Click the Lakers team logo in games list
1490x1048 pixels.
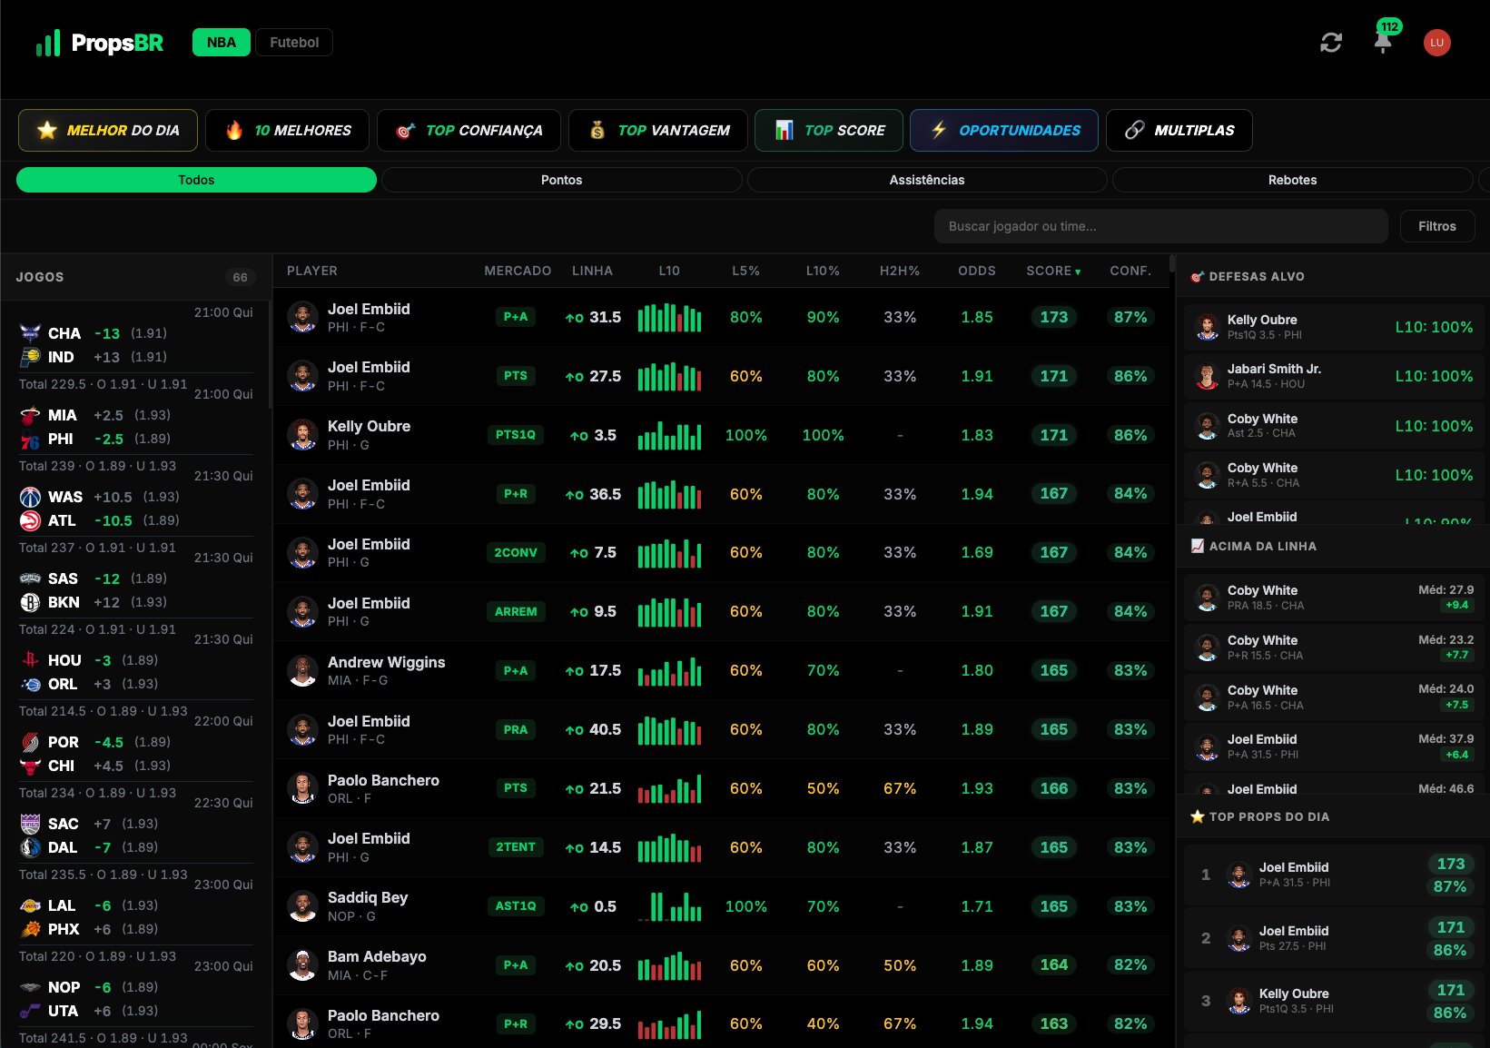coord(30,905)
